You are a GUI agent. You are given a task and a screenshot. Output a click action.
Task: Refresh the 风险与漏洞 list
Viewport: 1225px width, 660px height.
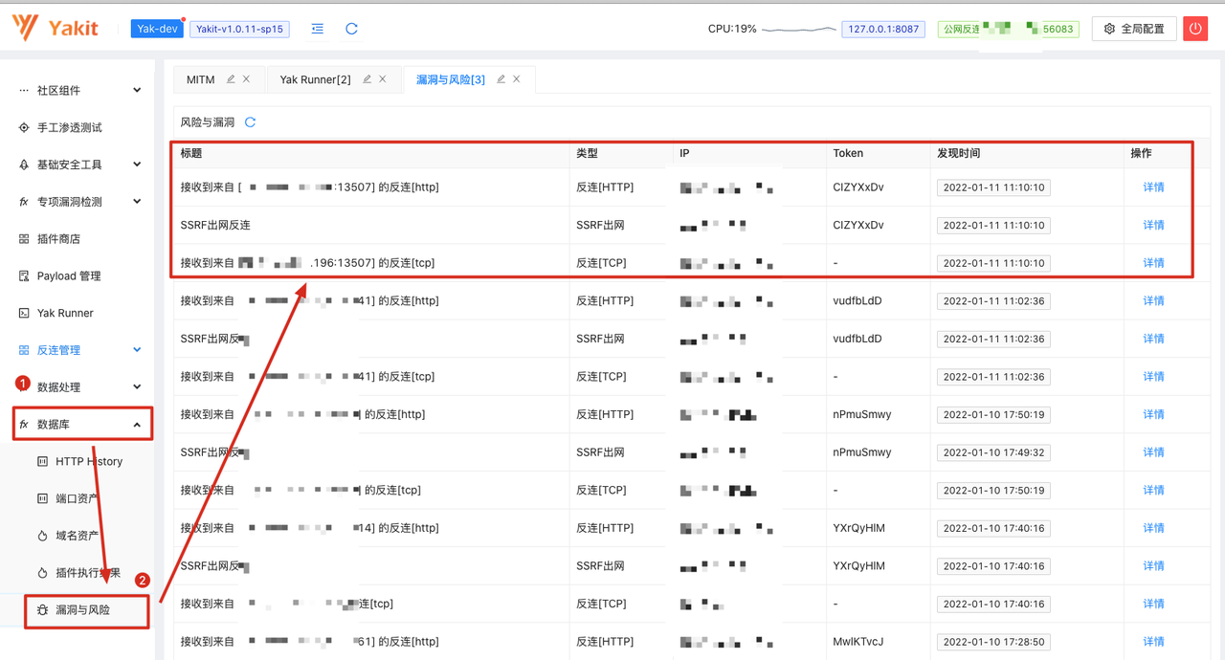[x=250, y=122]
